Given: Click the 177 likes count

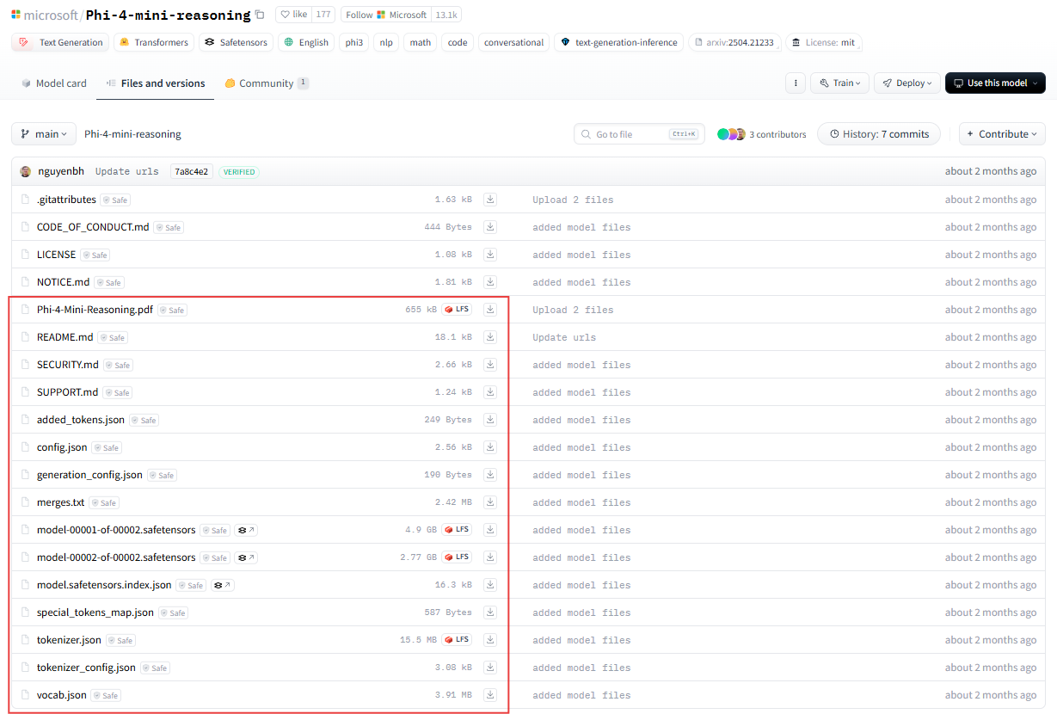Looking at the screenshot, I should (323, 15).
